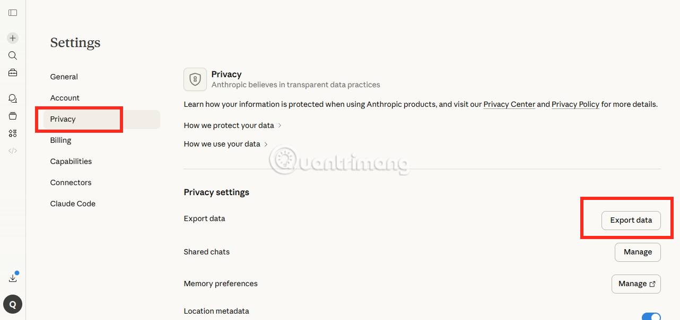Open Connectors via the grid icon
Viewport: 680px width, 320px height.
13,133
